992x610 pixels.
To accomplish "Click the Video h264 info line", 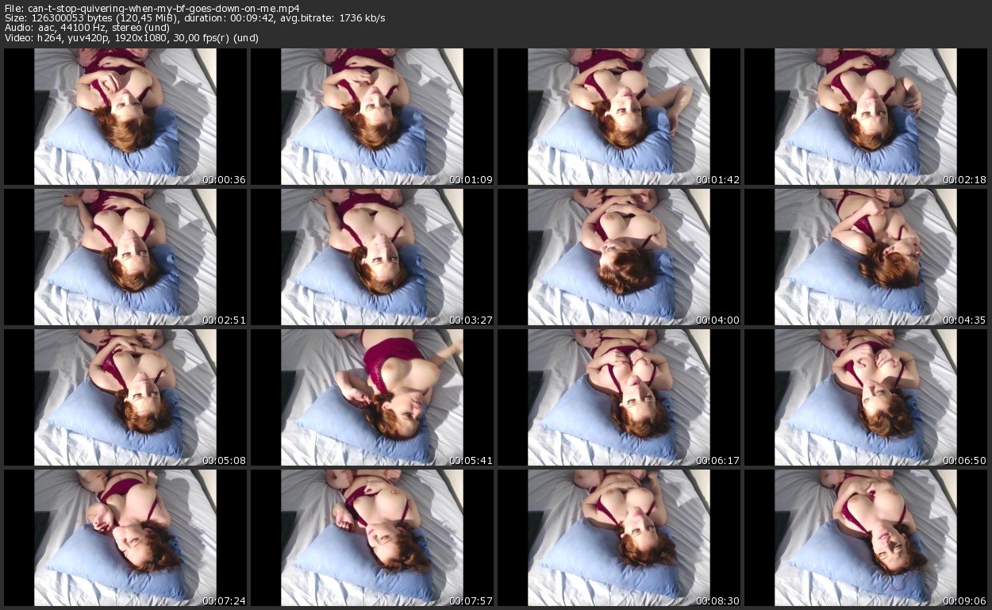I will click(x=131, y=39).
